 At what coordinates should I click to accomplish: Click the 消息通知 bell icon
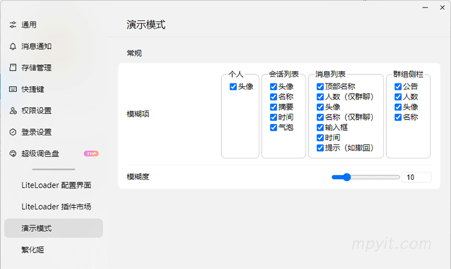pos(12,46)
